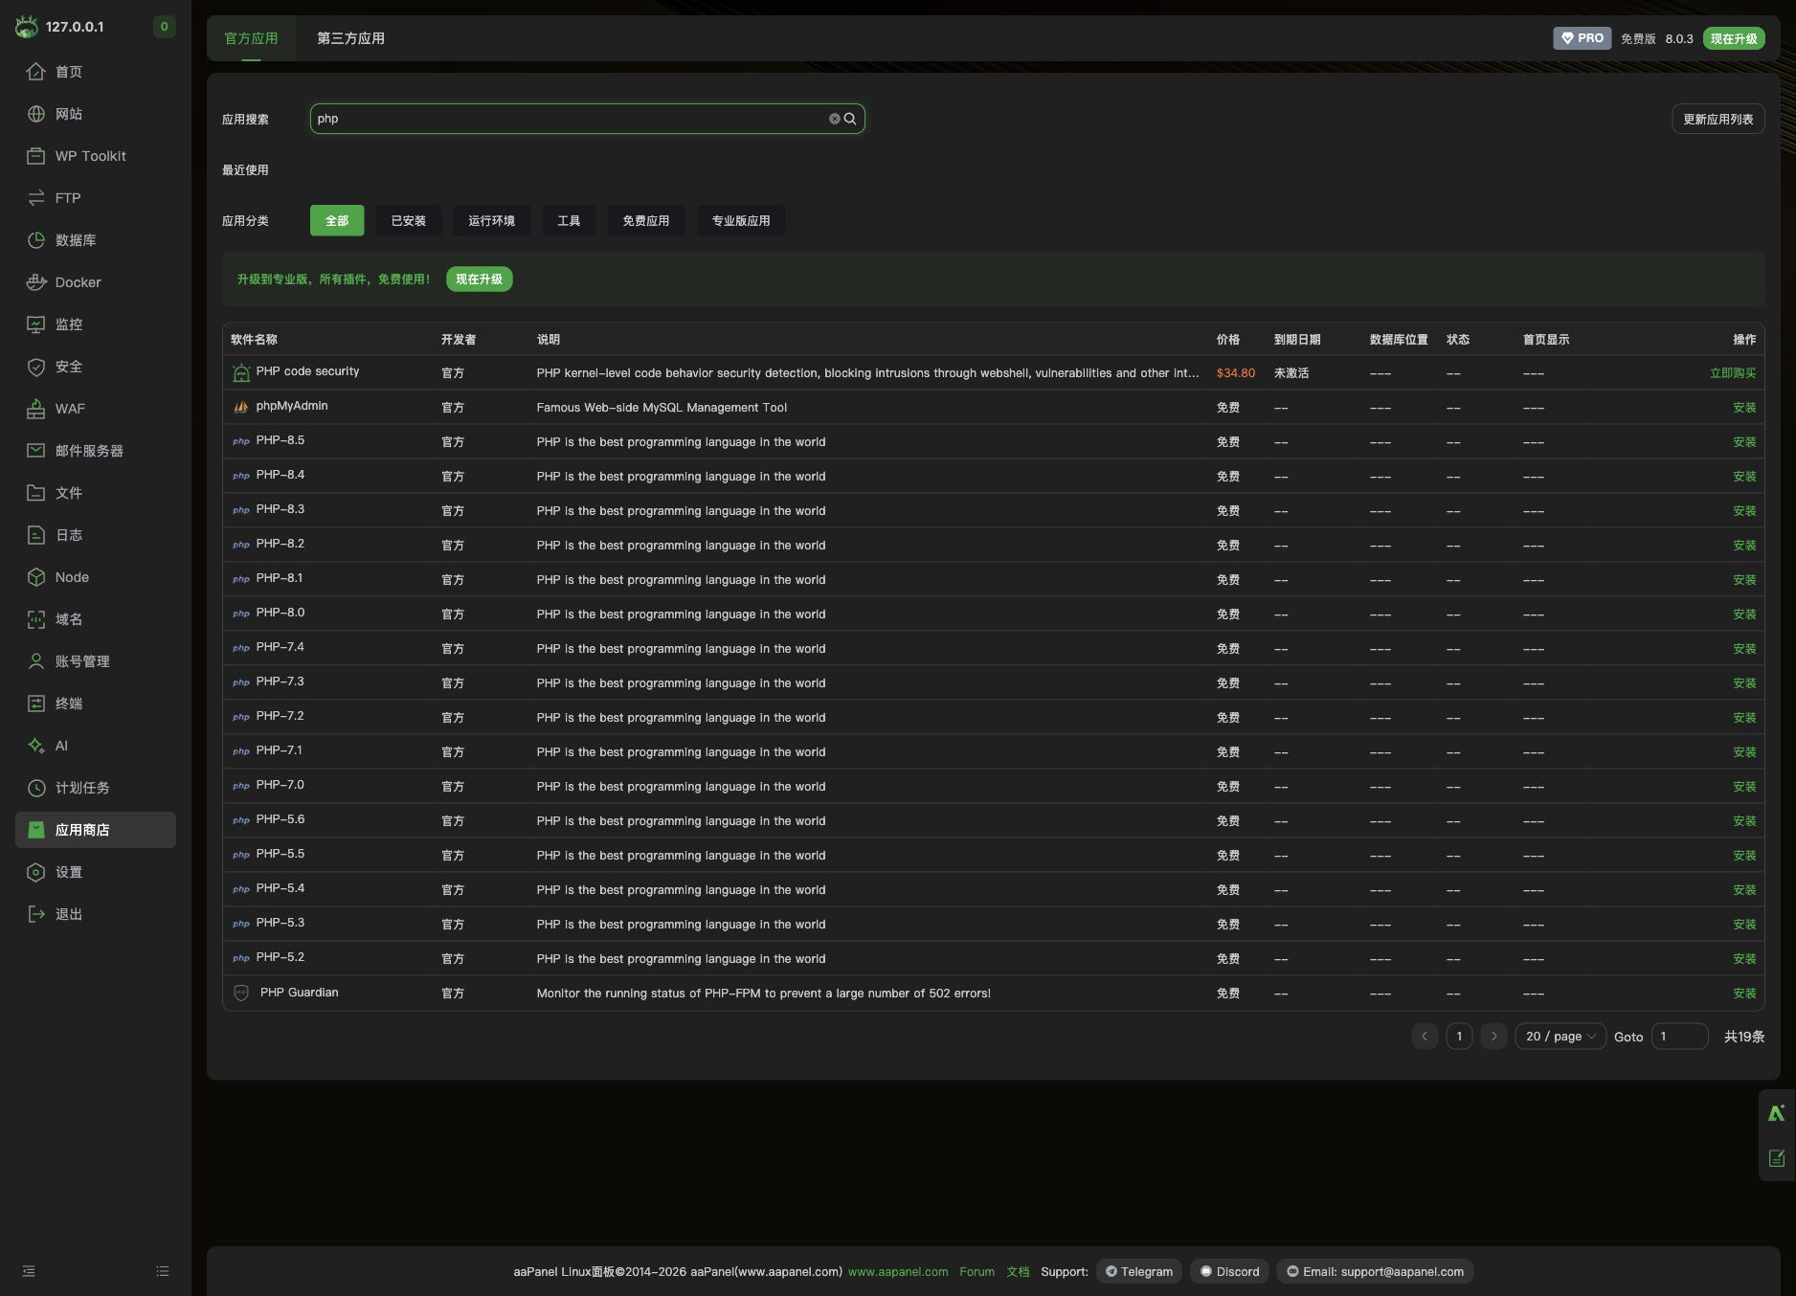Open the Forum footer link
This screenshot has width=1796, height=1296.
(x=977, y=1272)
